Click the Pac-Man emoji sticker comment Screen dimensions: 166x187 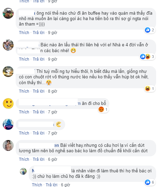[59, 124]
